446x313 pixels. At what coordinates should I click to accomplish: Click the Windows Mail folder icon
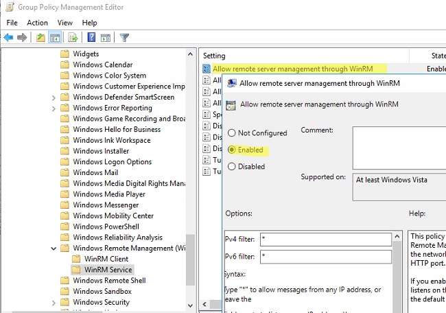pos(65,173)
